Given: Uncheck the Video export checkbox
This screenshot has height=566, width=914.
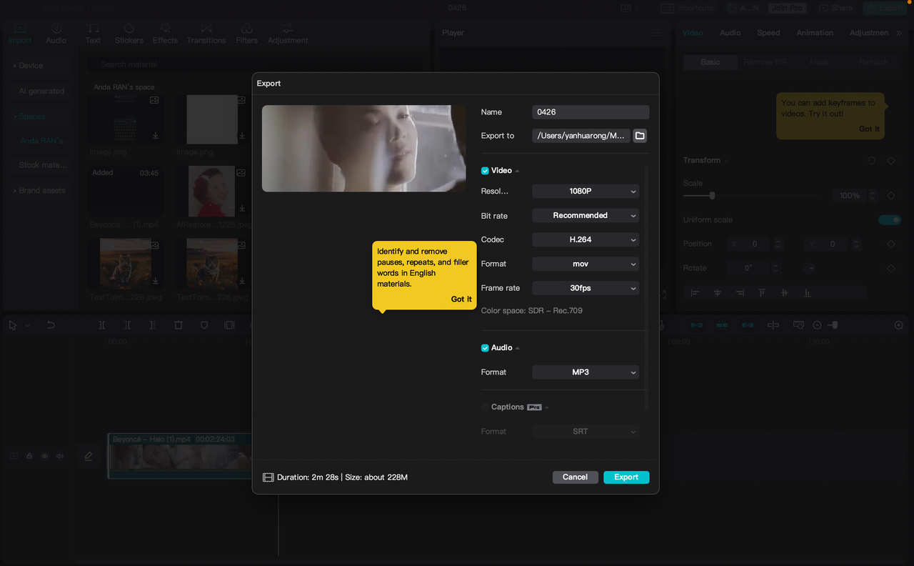Looking at the screenshot, I should coord(484,170).
